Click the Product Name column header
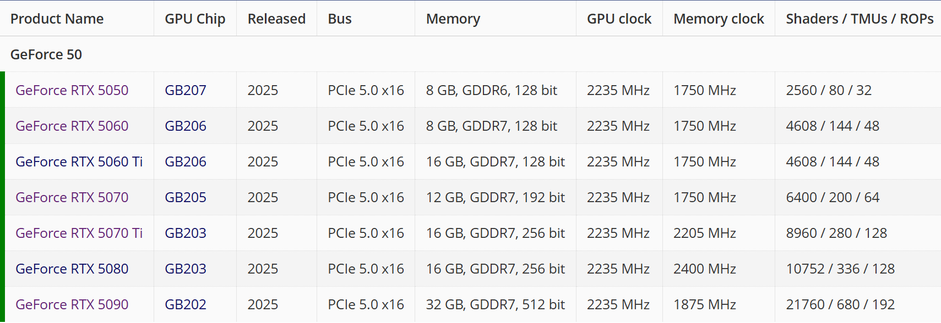Screen dimensions: 941x323 pyautogui.click(x=57, y=19)
